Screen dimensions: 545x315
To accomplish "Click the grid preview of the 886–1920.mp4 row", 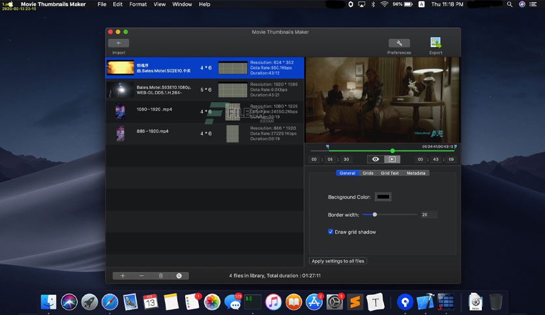I will 233,133.
